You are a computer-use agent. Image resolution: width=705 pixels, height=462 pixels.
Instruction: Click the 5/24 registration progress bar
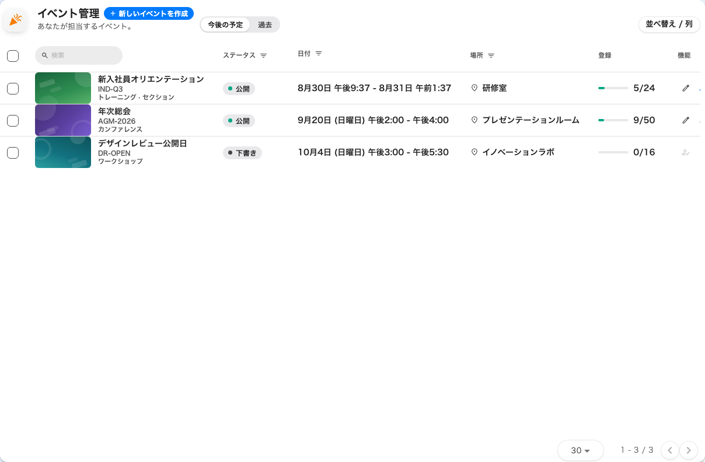point(613,88)
